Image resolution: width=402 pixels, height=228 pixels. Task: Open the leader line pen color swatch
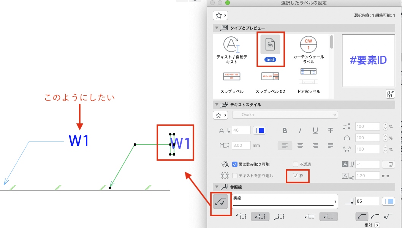pyautogui.click(x=388, y=201)
